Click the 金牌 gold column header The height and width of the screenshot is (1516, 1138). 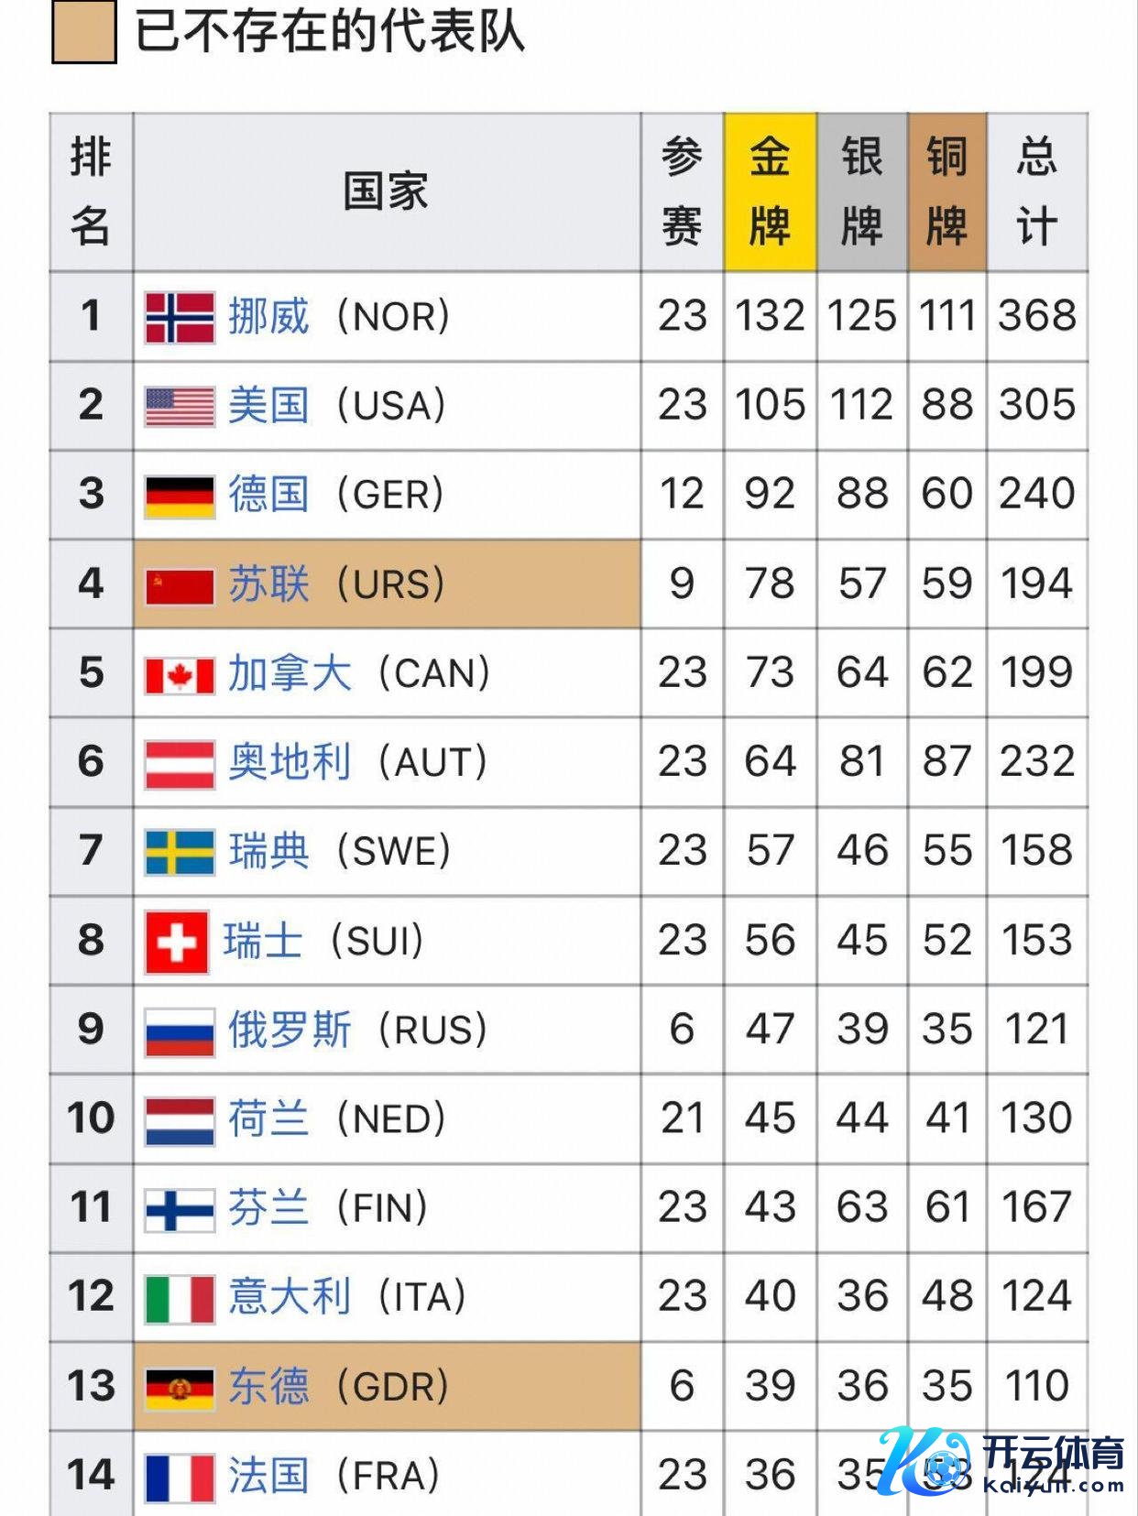pyautogui.click(x=770, y=191)
